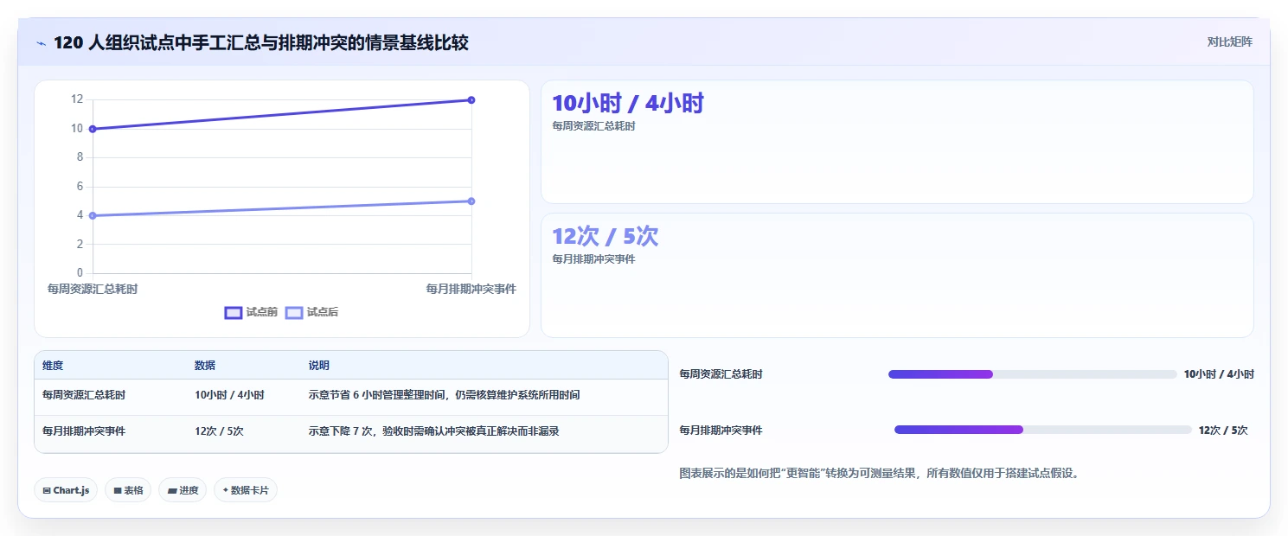Select the 每周资源汇总耗时 table row cell
The image size is (1288, 536).
84,394
